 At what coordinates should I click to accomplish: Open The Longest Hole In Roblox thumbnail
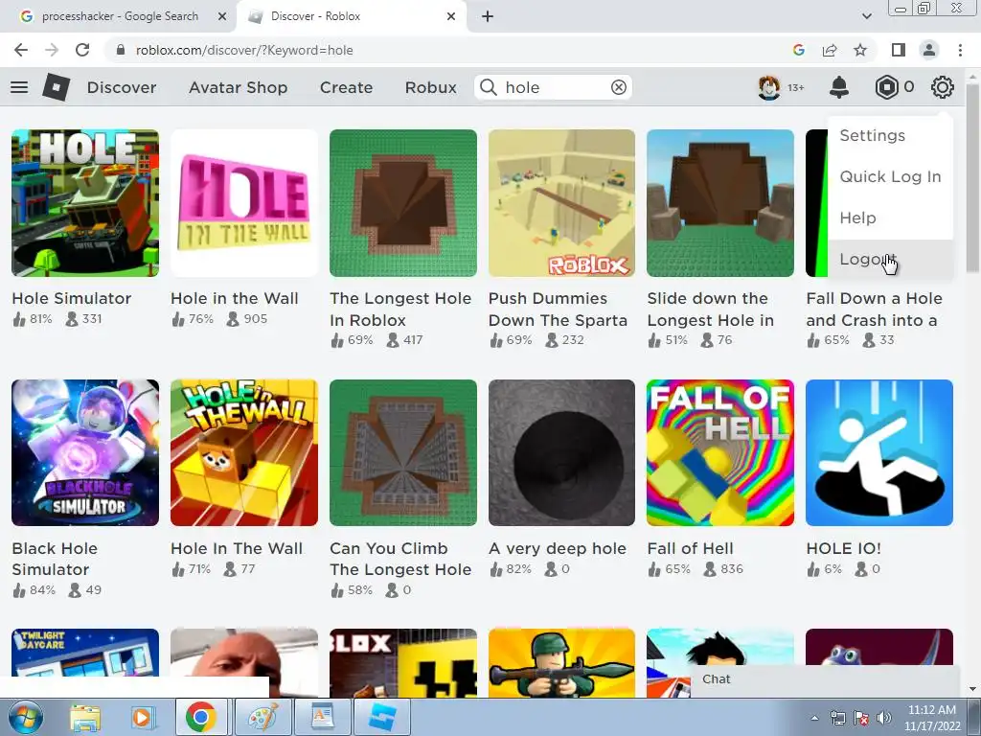tap(403, 203)
